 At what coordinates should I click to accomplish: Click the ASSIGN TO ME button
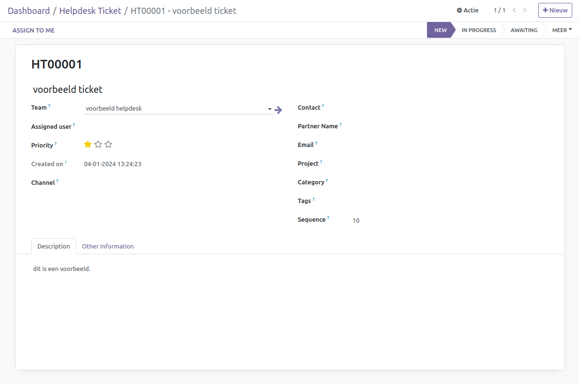pos(33,30)
